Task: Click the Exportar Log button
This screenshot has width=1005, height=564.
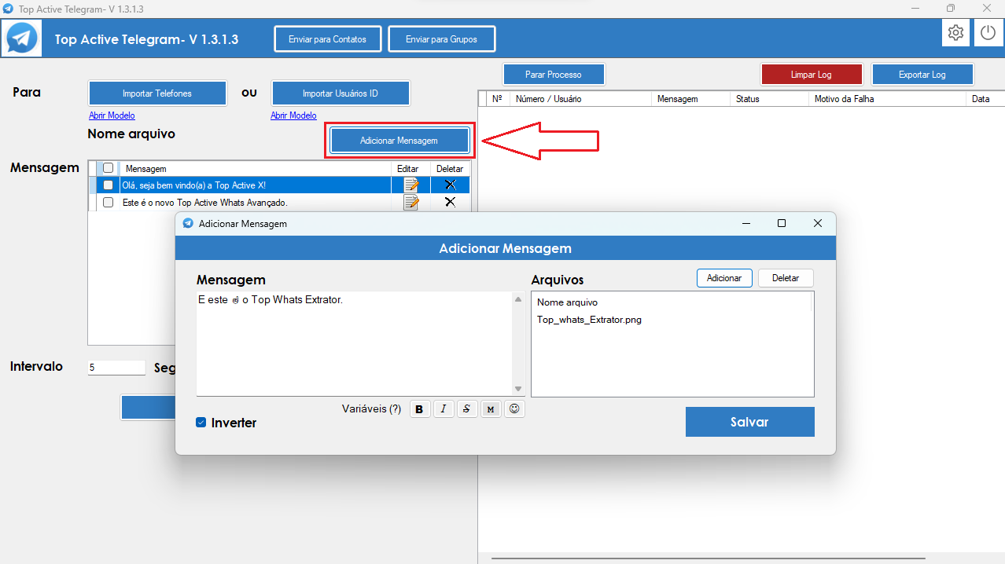Action: tap(922, 75)
